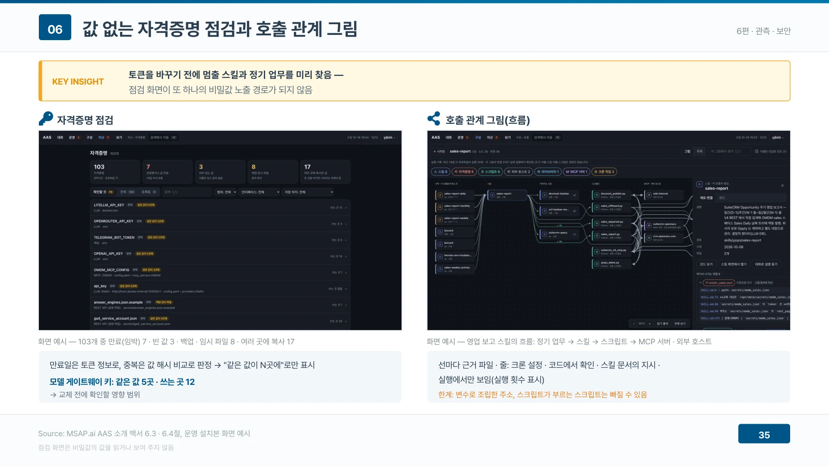This screenshot has width=829, height=466.
Task: Click the omdm_sales.json key chip
Action: tap(718, 283)
